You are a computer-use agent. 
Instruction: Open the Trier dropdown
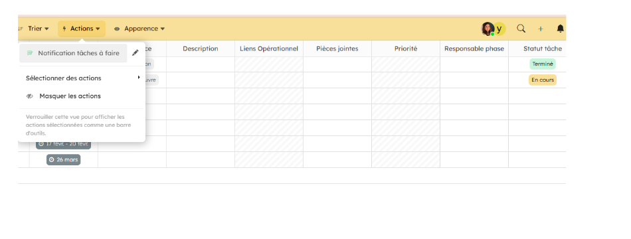click(39, 29)
